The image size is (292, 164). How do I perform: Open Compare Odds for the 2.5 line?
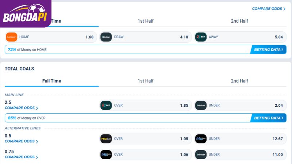22,108
